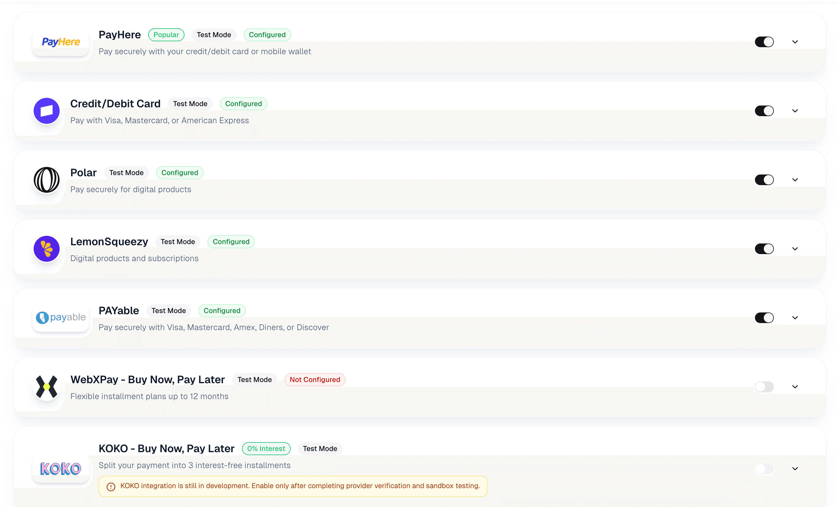The image size is (837, 507).
Task: Click the WebXPay X logo
Action: [x=46, y=387]
